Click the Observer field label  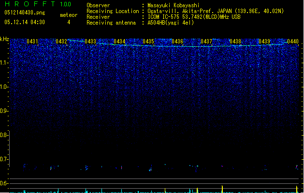pos(98,5)
